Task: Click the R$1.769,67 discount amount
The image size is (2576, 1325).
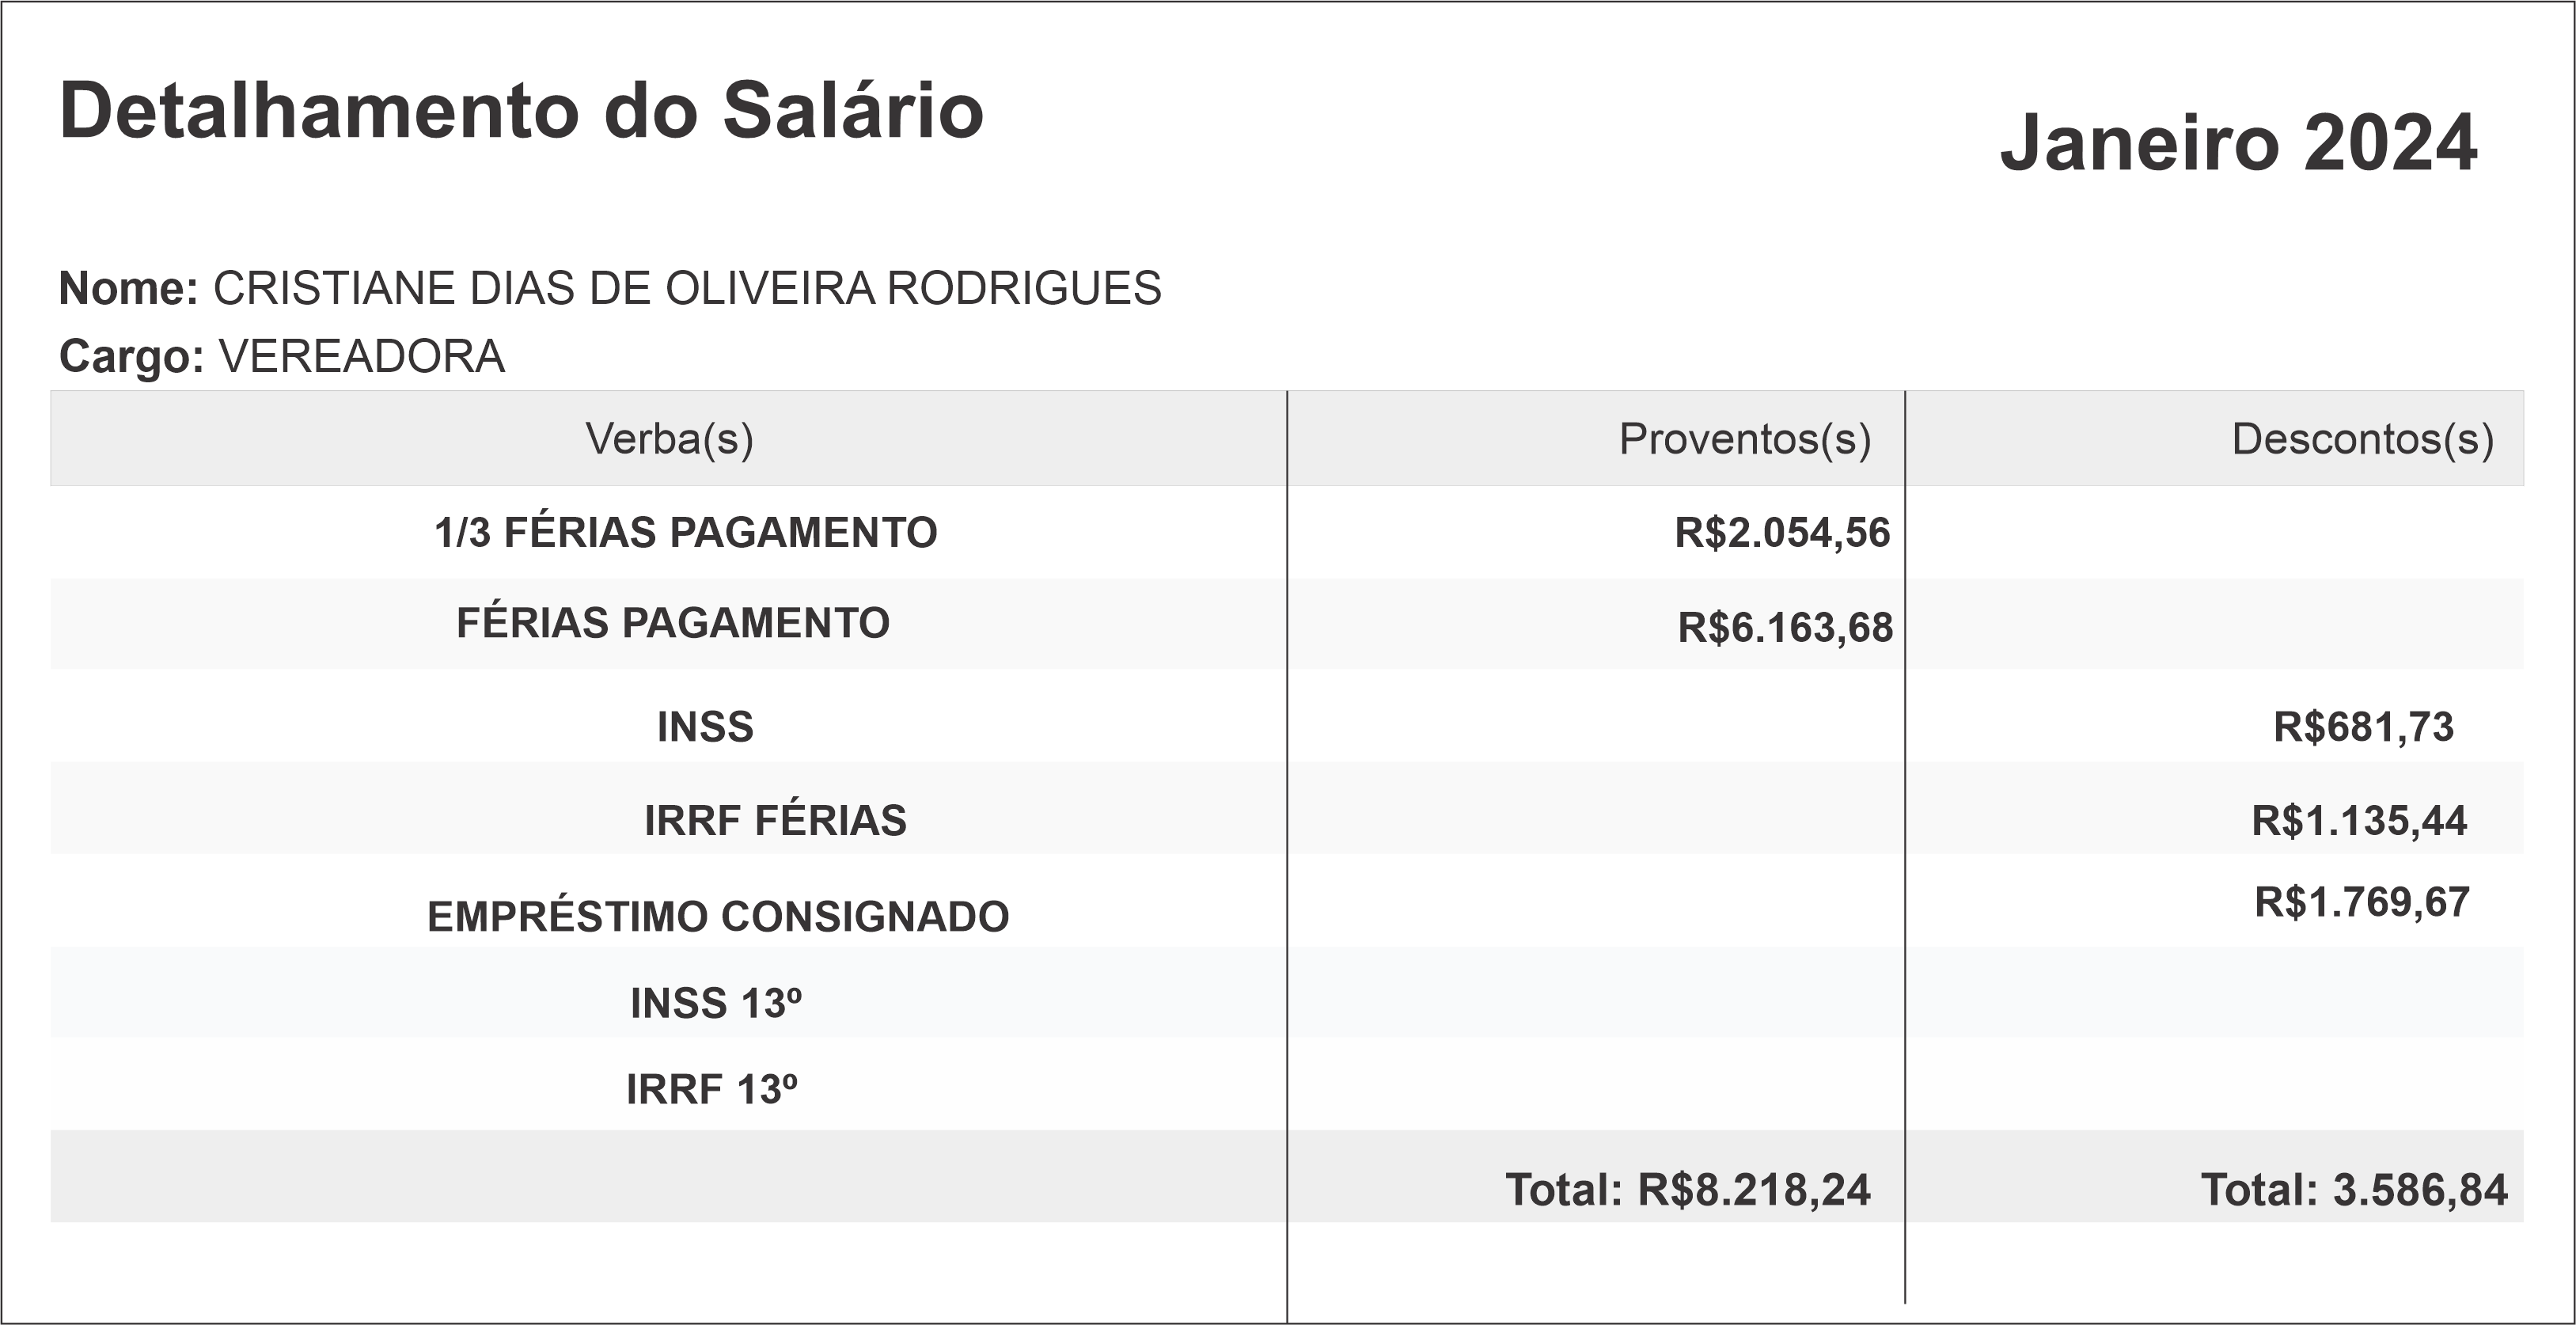Action: [2361, 903]
